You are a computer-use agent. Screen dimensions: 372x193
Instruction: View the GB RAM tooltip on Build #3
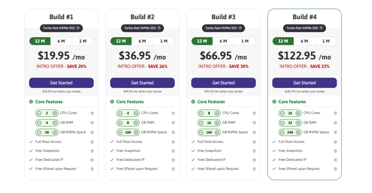(254, 122)
